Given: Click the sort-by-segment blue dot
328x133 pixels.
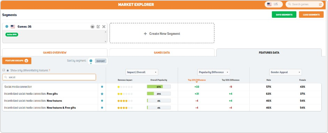Looking at the screenshot, I should 91,61.
